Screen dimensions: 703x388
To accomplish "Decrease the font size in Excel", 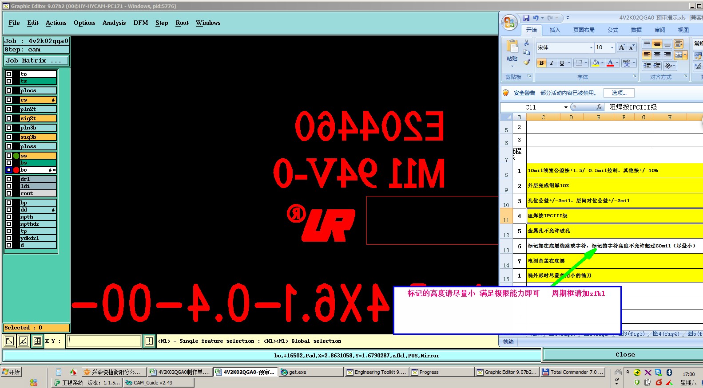I will point(632,47).
